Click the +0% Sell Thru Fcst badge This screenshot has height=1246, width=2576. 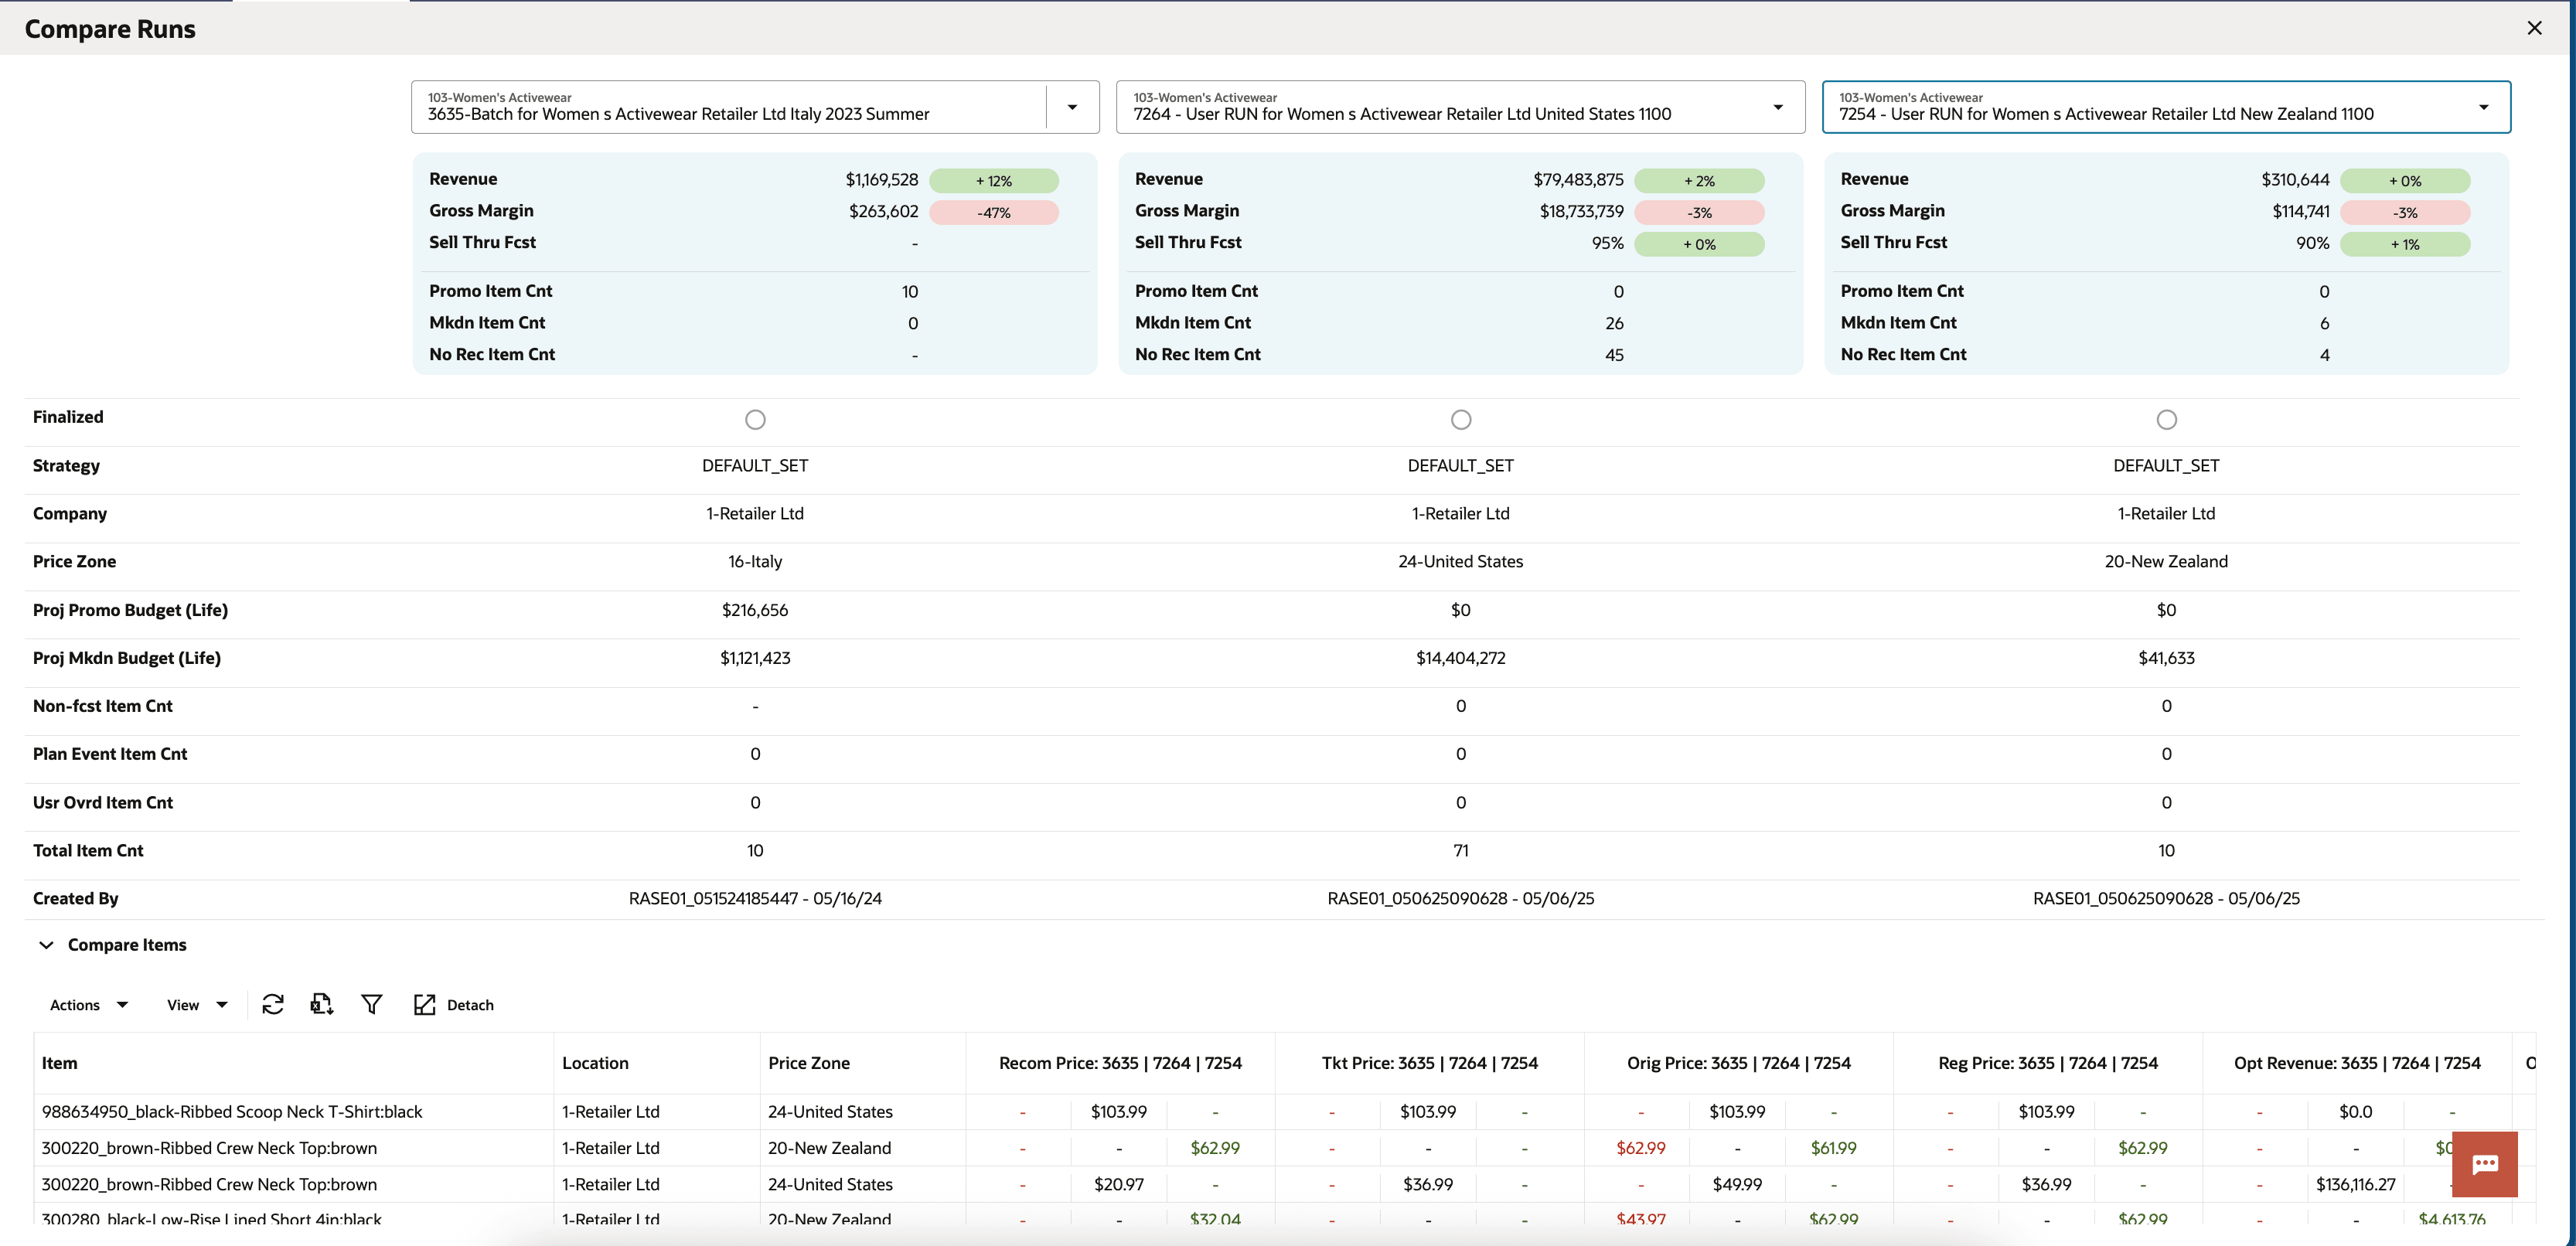(x=1701, y=244)
